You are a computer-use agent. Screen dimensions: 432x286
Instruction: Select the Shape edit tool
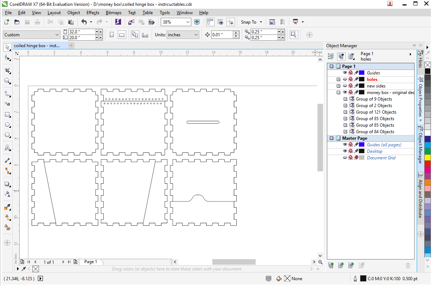(x=7, y=58)
